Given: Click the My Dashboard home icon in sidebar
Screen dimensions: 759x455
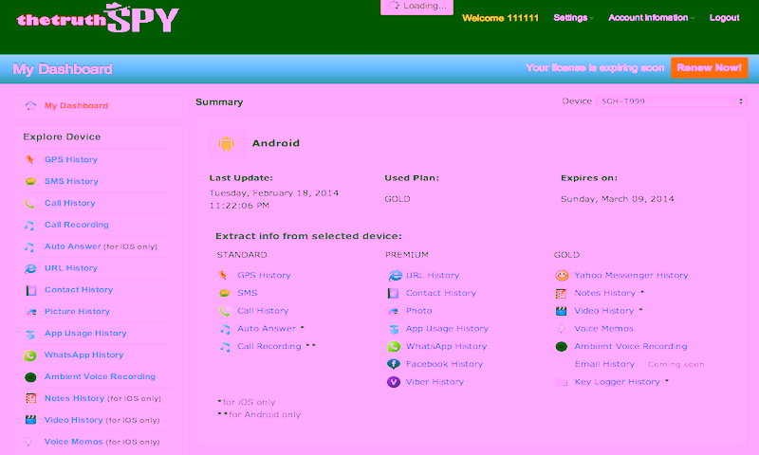Looking at the screenshot, I should 30,106.
